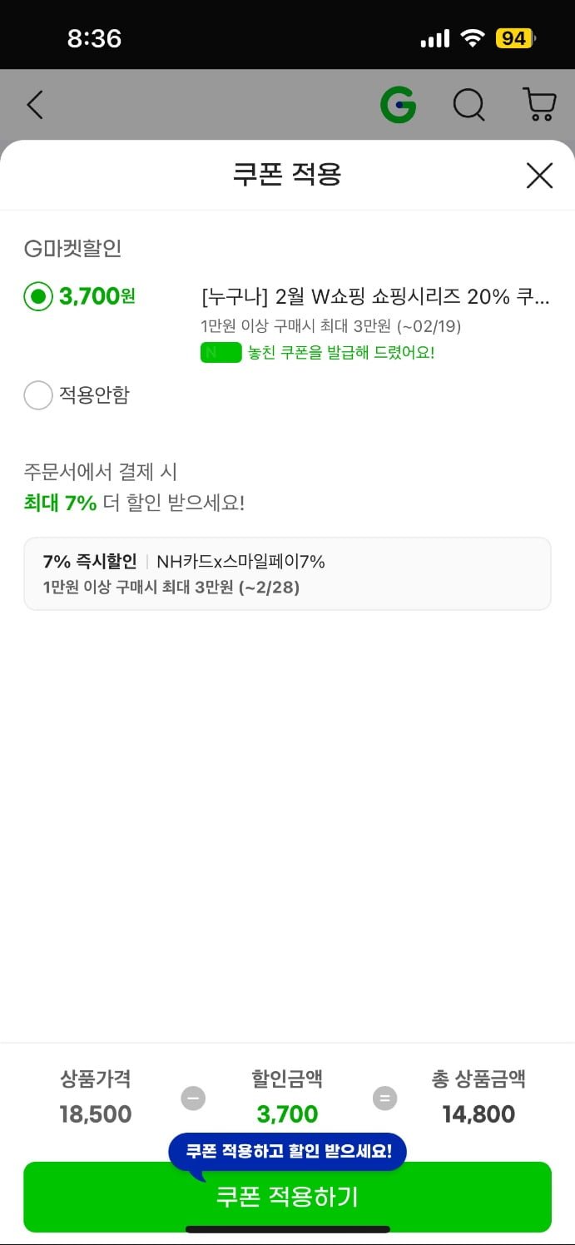
Task: Tap the 놓친 쿠폰을 발급해 드렸어요 notice
Action: [341, 353]
